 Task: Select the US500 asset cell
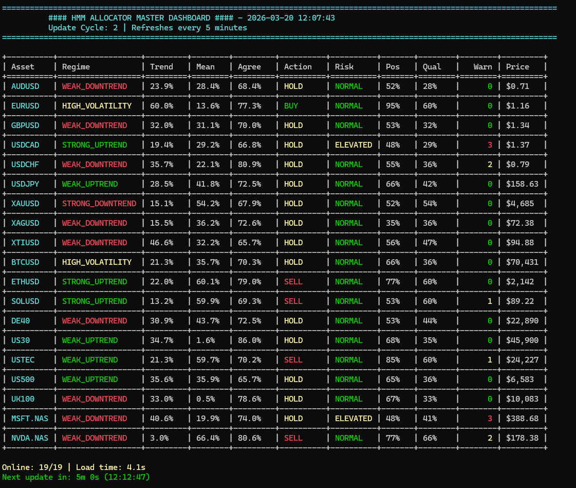23,379
